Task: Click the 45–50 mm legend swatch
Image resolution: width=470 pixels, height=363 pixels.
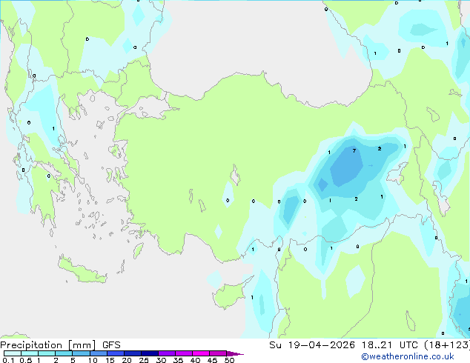Action: [x=218, y=353]
